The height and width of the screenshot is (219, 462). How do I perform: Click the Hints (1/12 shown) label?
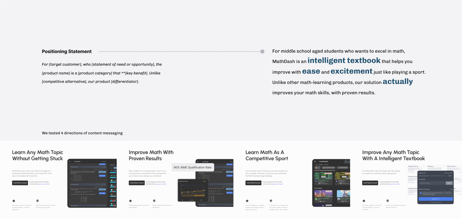point(424,189)
